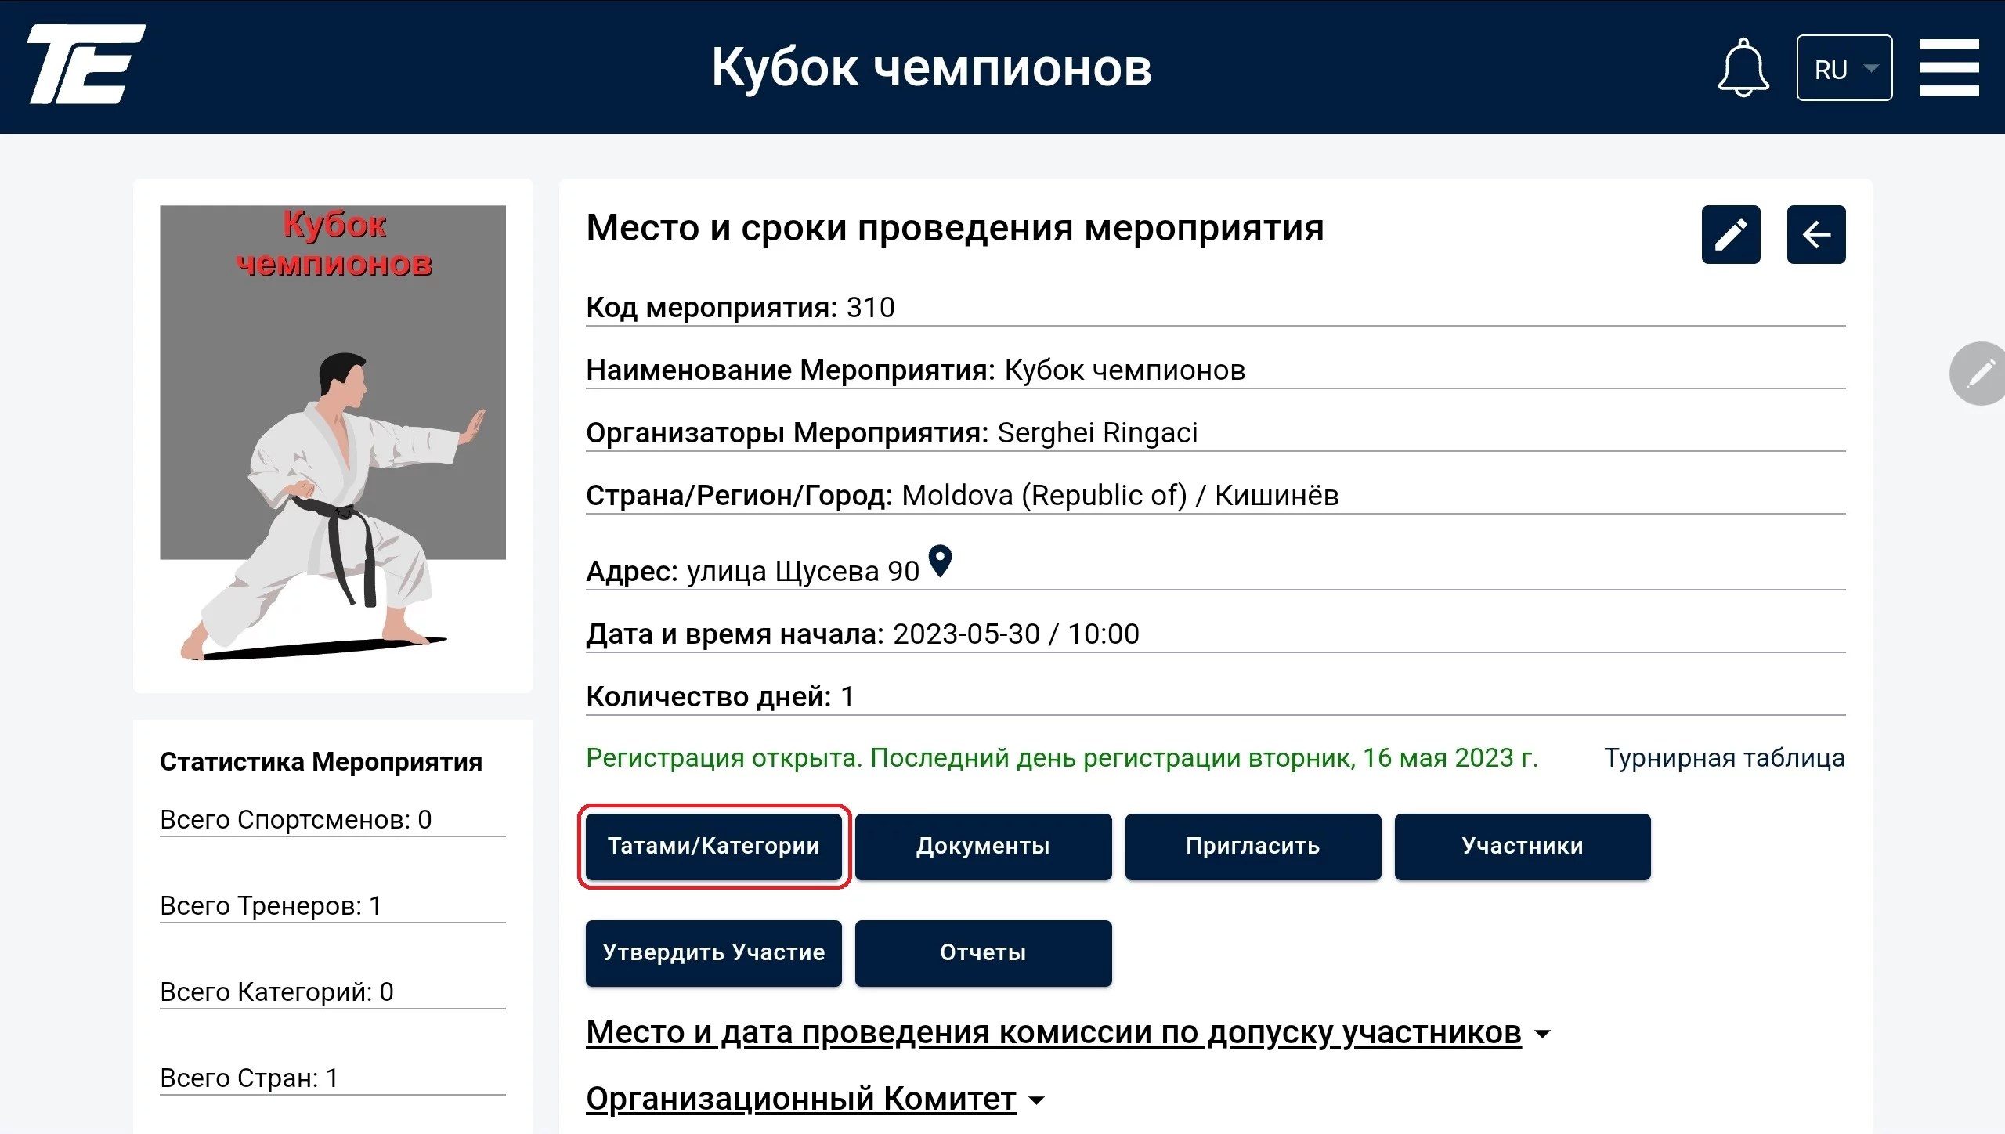Open the Турнирная таблица link

1725,758
